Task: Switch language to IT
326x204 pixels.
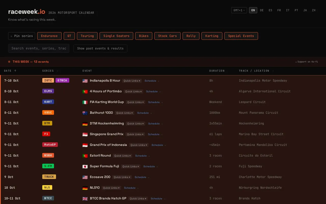Action: [x=288, y=10]
